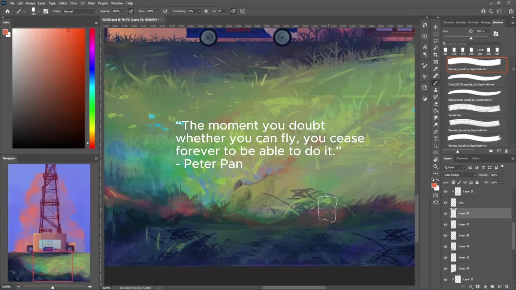This screenshot has height=290, width=516.
Task: Select the Horizontal Type tool
Action: 436,139
